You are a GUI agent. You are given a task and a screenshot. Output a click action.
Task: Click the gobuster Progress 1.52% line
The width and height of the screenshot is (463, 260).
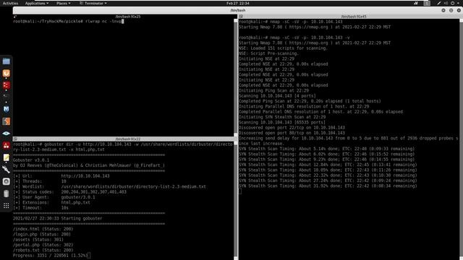pos(50,256)
